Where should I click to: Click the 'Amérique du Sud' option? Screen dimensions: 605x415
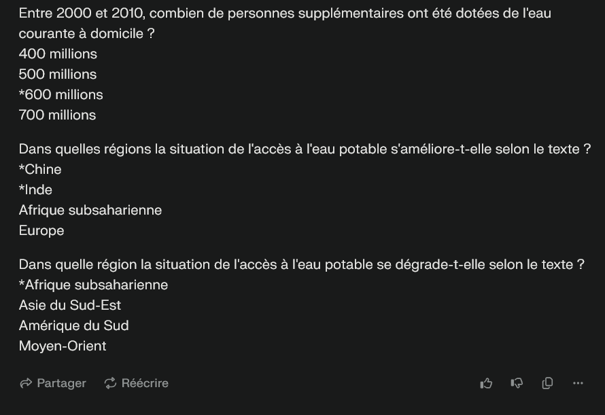pyautogui.click(x=73, y=325)
